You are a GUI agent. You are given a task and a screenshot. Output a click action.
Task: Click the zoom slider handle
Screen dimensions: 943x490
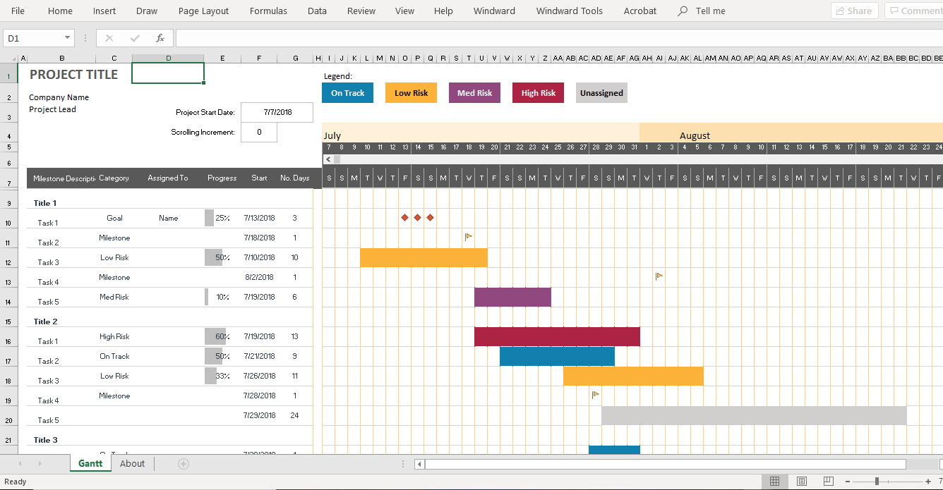click(877, 482)
